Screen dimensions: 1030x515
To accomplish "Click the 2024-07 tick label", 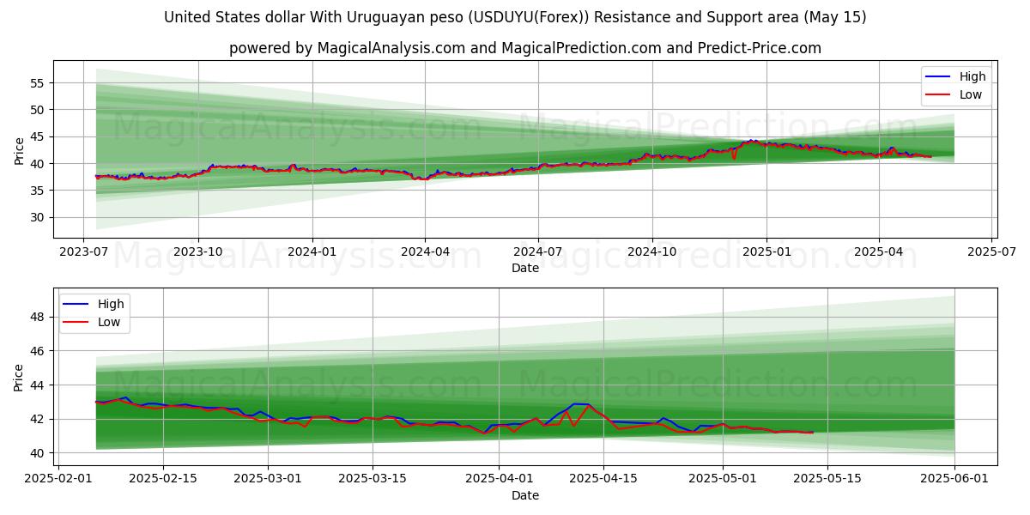I will (x=538, y=252).
